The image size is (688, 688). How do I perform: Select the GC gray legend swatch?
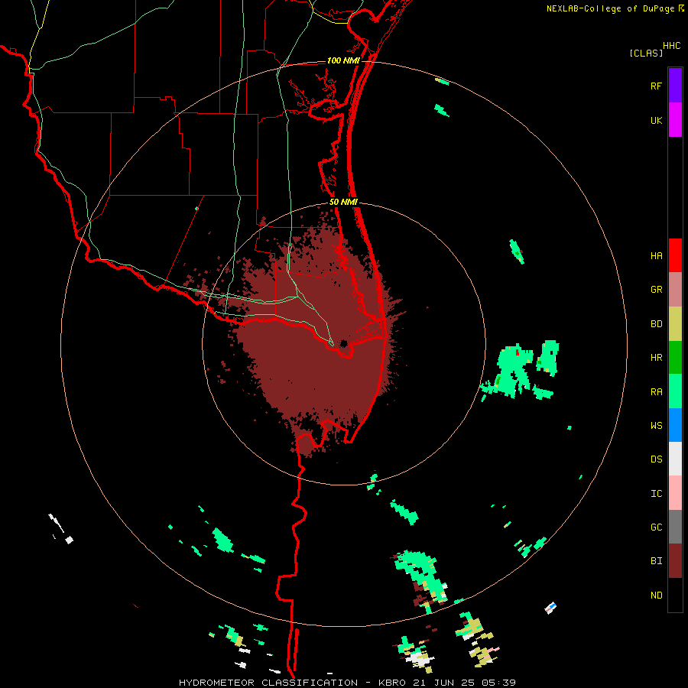[675, 527]
